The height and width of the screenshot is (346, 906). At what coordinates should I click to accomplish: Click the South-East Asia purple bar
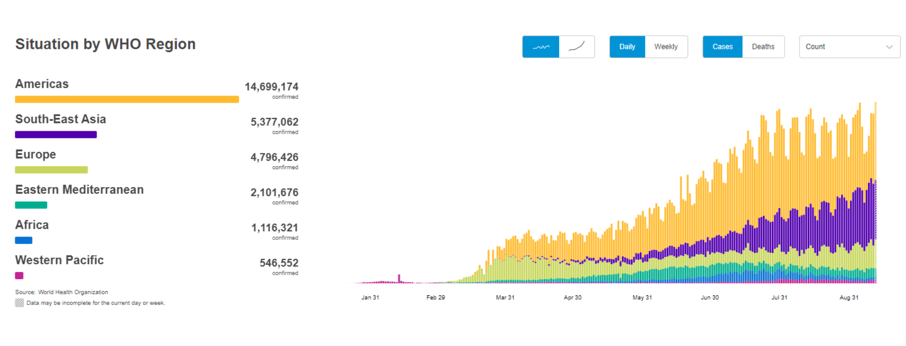56,135
